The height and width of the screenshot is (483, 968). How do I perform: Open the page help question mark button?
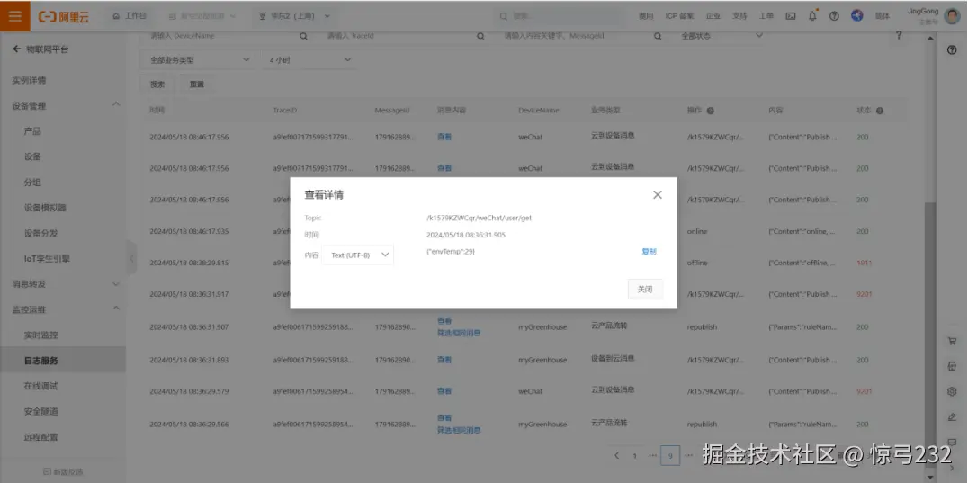(899, 36)
